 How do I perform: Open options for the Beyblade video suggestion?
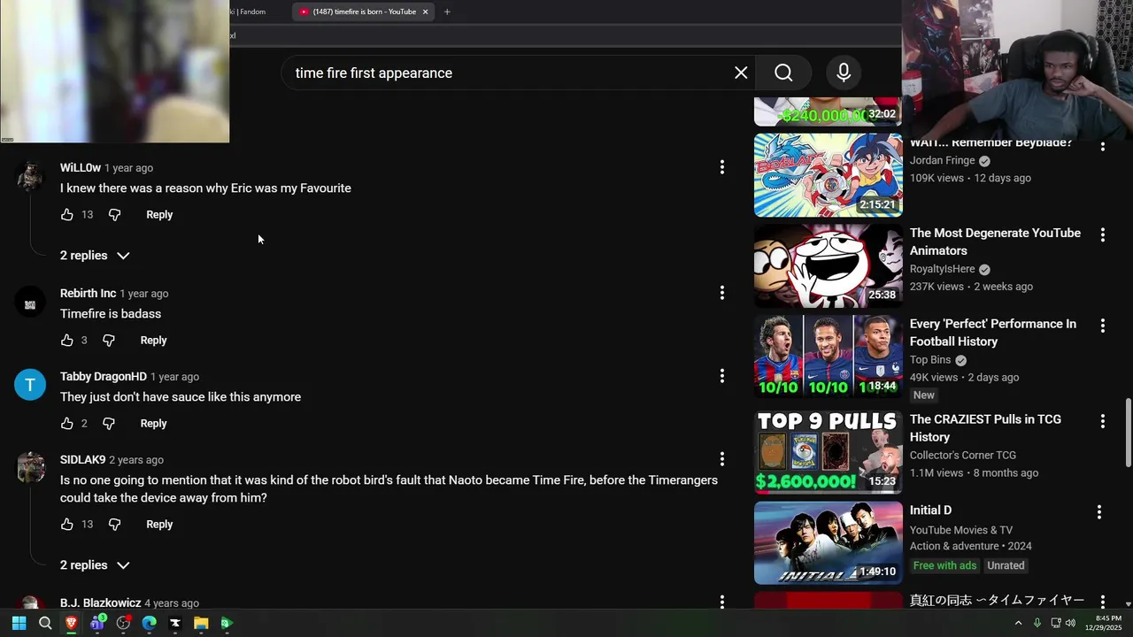1103,146
